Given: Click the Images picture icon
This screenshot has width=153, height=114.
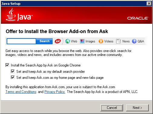Looking at the screenshot, I should pos(82,41).
